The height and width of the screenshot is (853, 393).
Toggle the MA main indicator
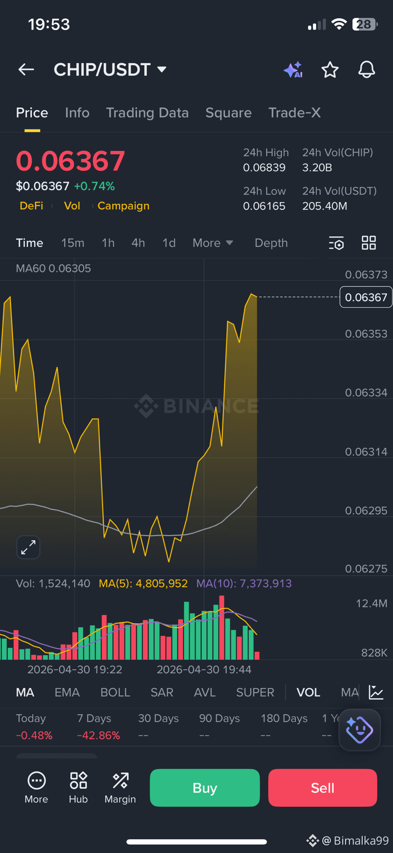pos(25,692)
